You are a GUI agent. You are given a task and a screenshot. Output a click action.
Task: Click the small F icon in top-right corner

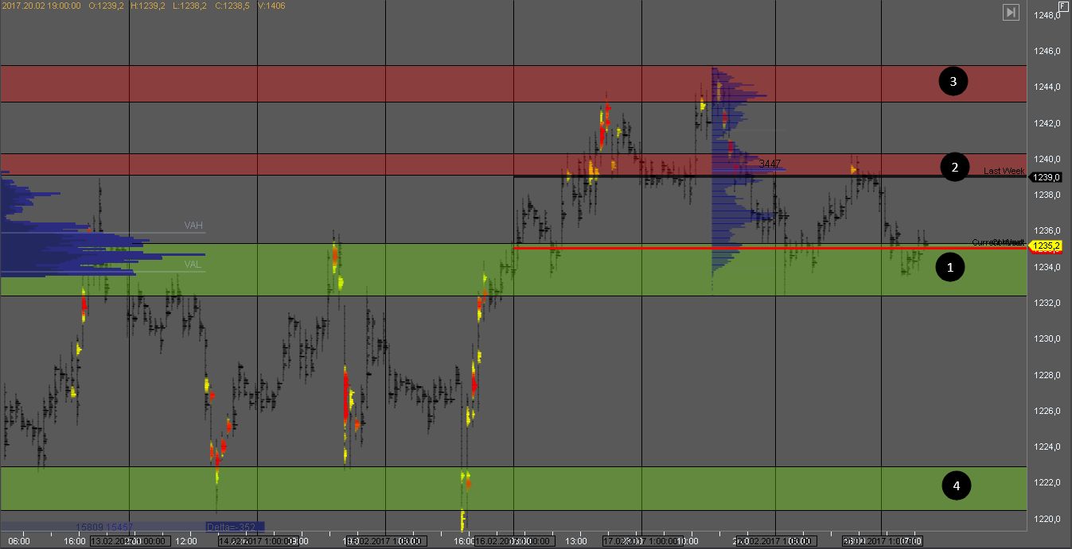(1062, 6)
